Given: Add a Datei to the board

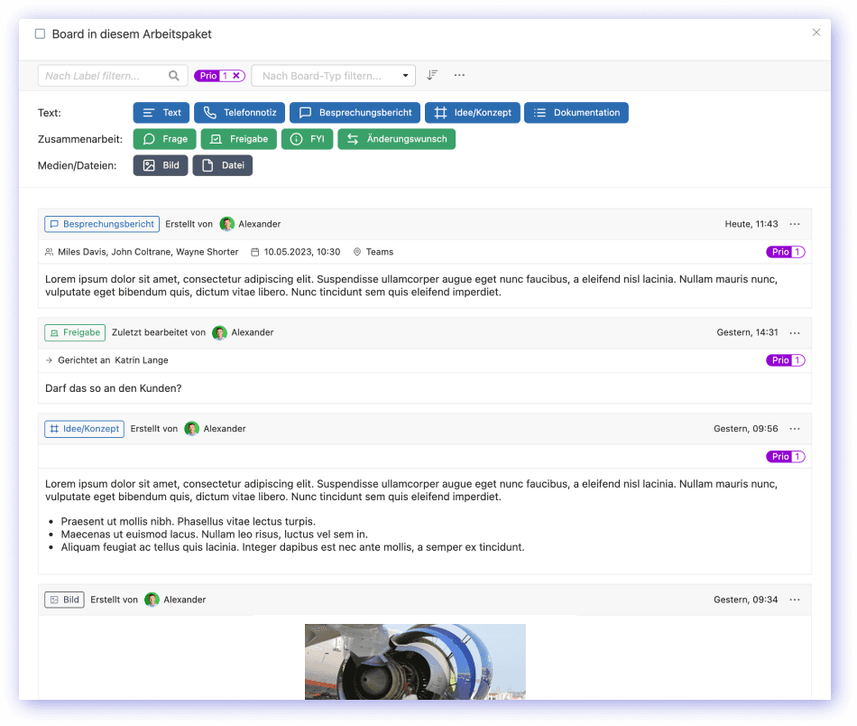Looking at the screenshot, I should click(222, 165).
